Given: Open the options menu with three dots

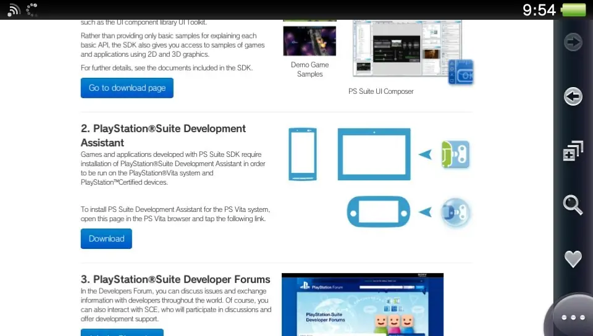Looking at the screenshot, I should point(573,317).
